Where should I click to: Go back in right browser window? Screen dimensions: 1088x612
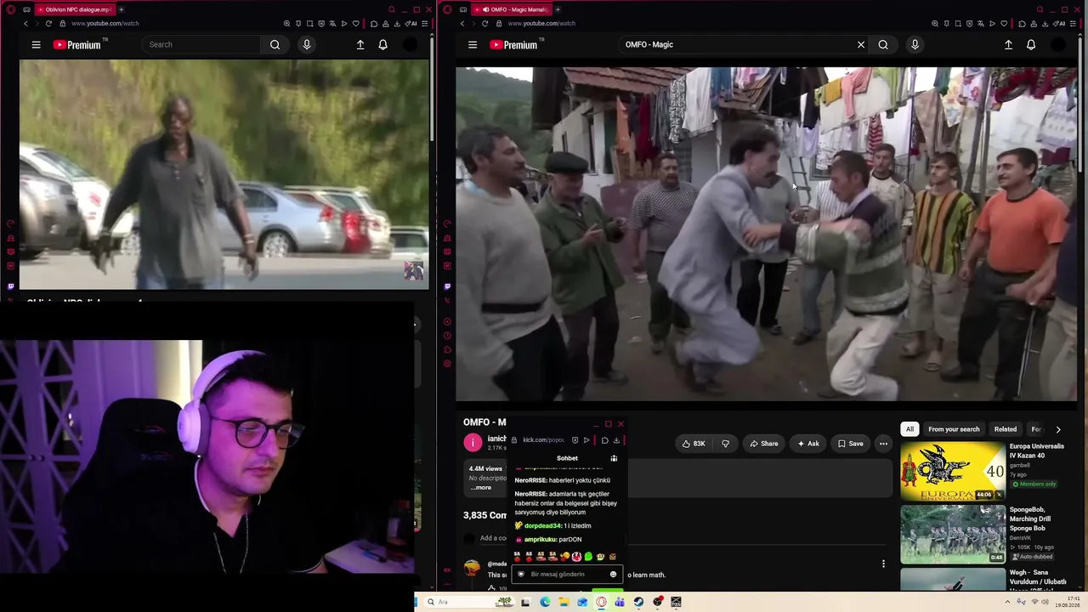click(462, 23)
